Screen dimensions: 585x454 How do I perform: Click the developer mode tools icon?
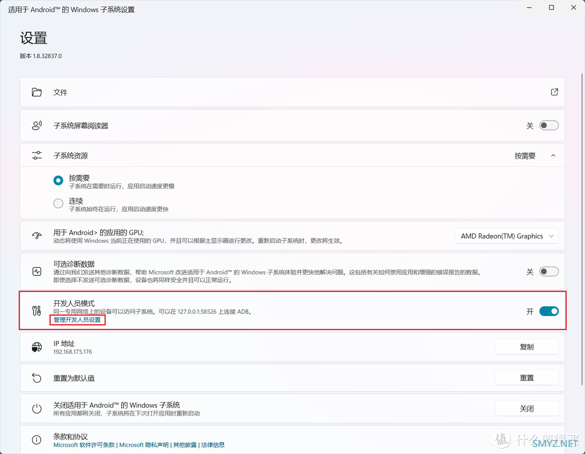[x=37, y=311]
